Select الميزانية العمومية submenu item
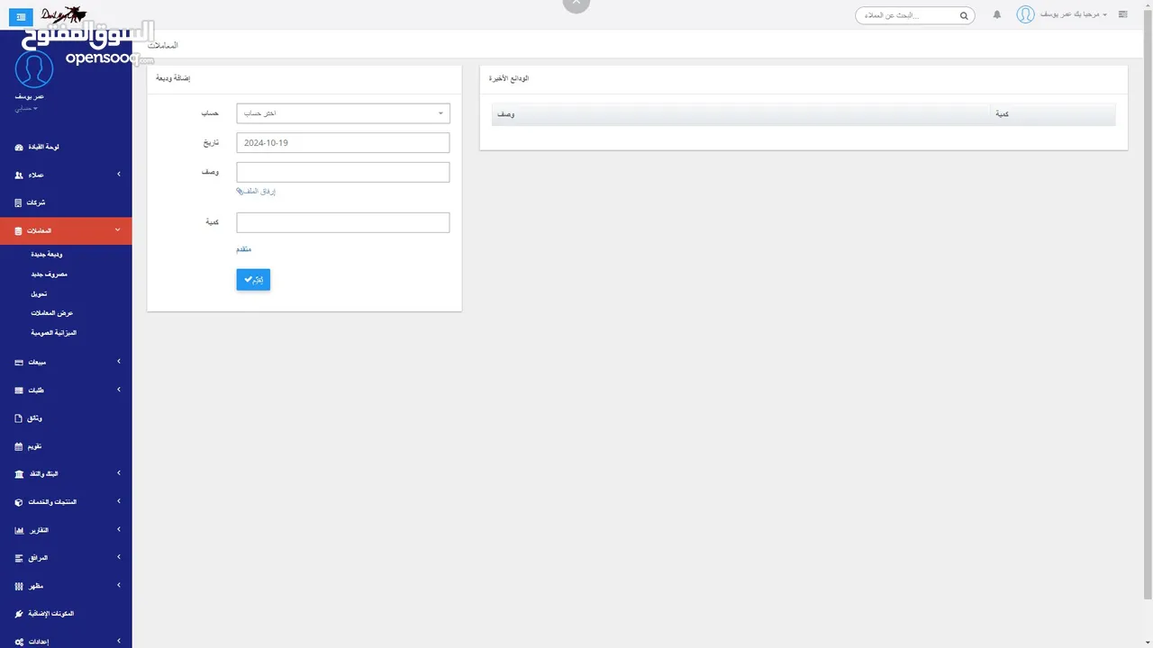 [54, 333]
